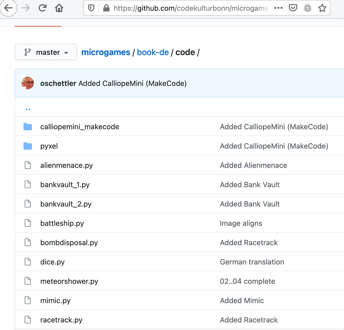Open the pyxel folder

point(49,146)
